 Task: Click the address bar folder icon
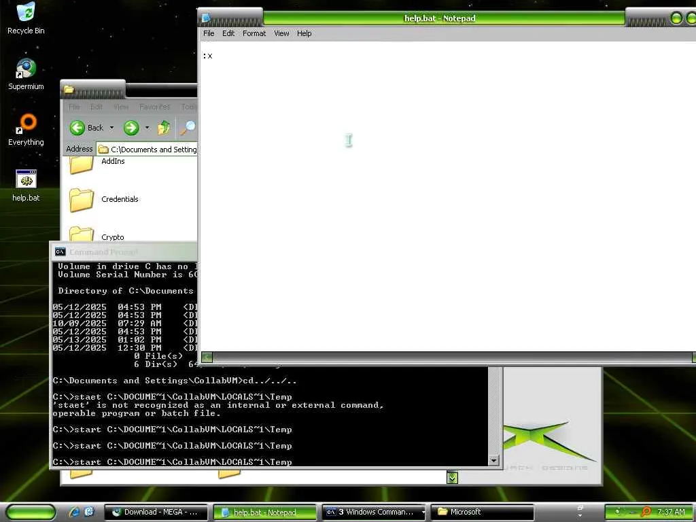pos(103,150)
